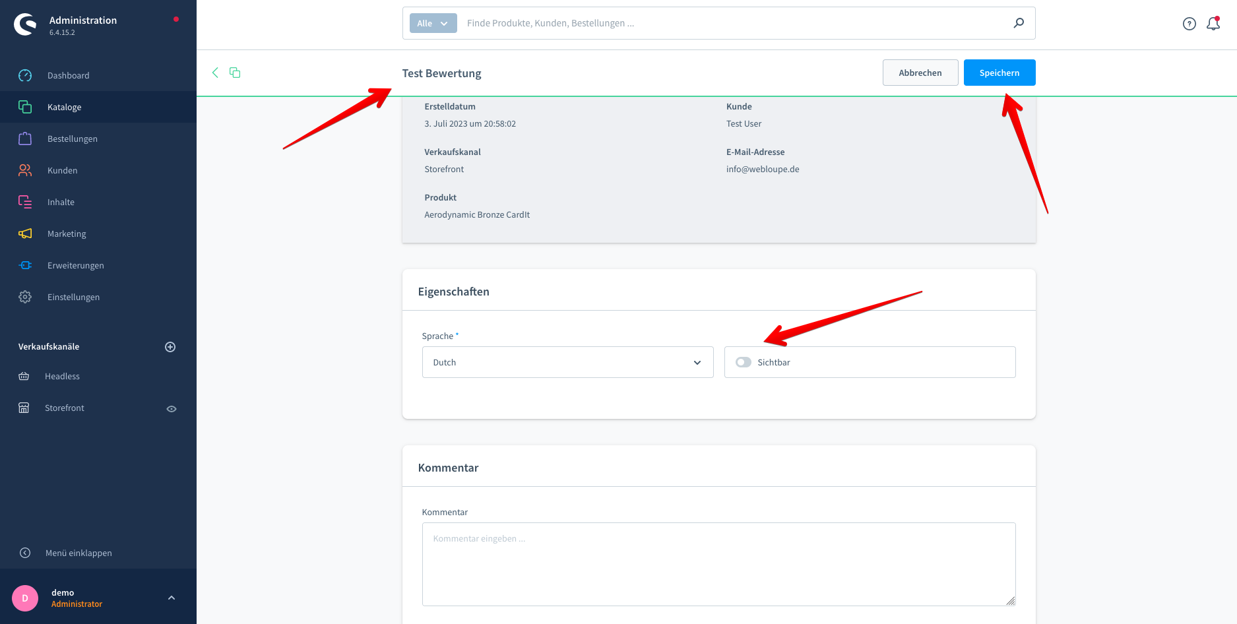Open Einstellungen in the sidebar
The image size is (1237, 624).
point(73,297)
